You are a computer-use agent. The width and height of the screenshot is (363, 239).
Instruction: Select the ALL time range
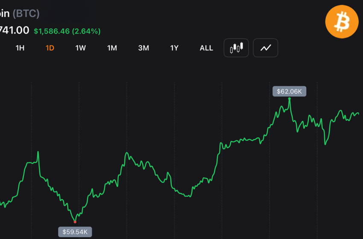pyautogui.click(x=206, y=48)
